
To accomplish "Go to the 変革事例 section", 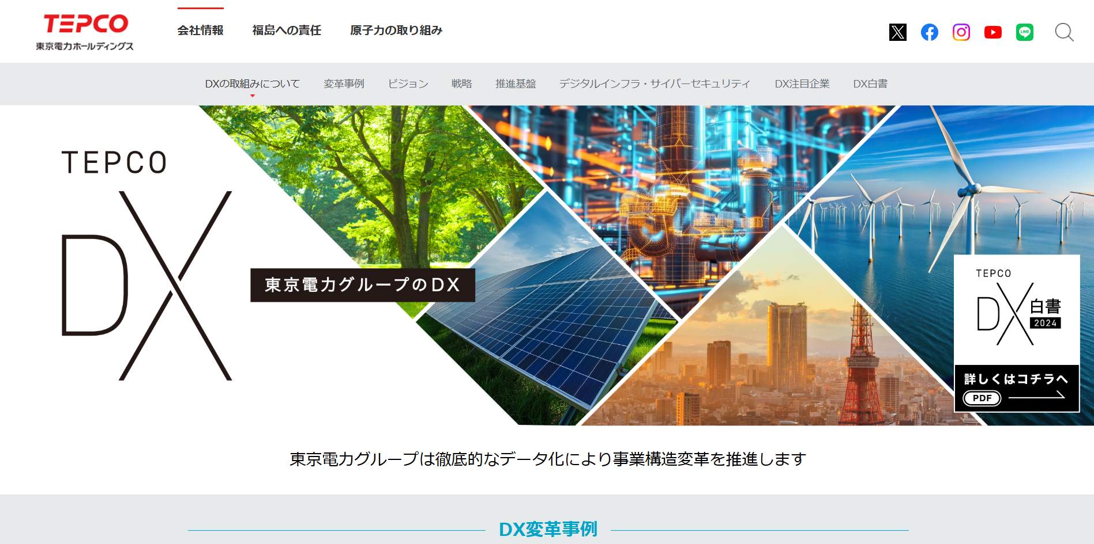I will click(x=344, y=84).
